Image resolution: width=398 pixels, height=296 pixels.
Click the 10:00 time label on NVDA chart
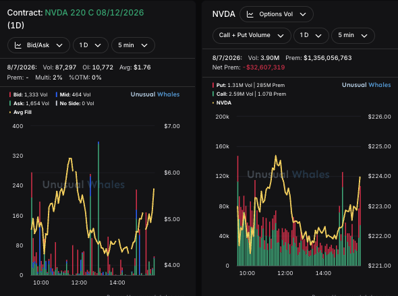(247, 273)
